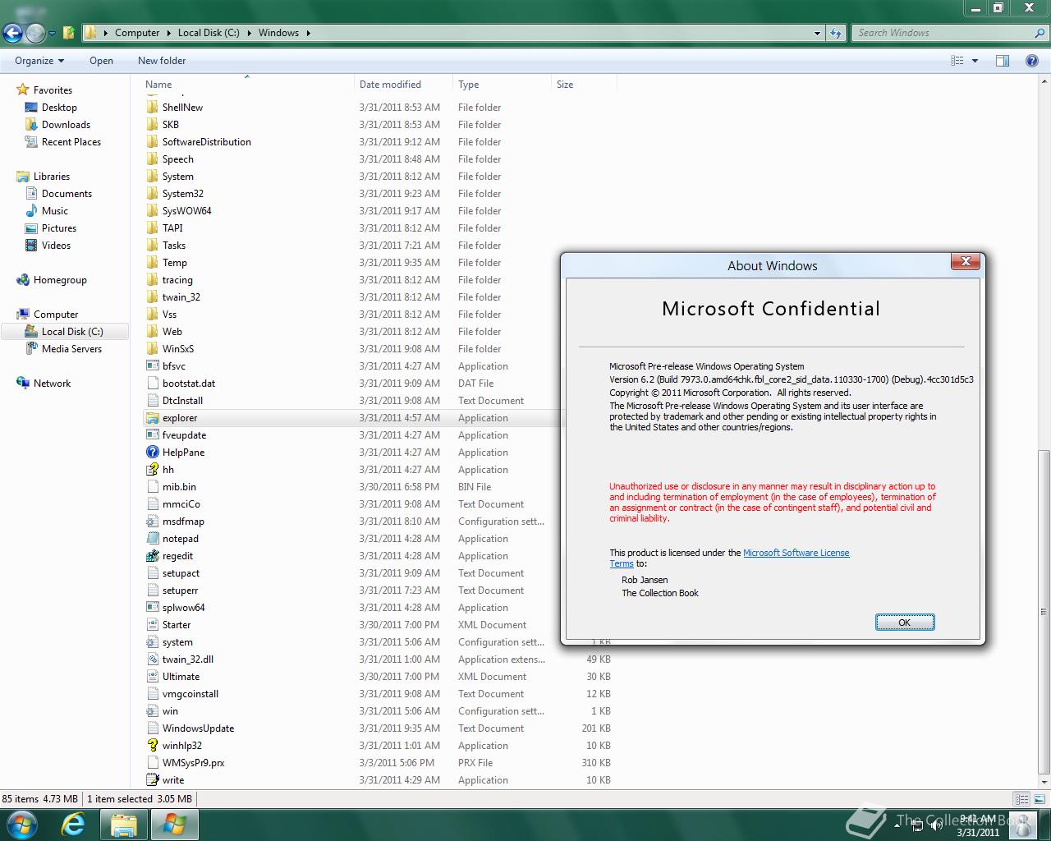Switch to About Windows taskbar button
Screen dimensions: 1051x841
click(173, 824)
